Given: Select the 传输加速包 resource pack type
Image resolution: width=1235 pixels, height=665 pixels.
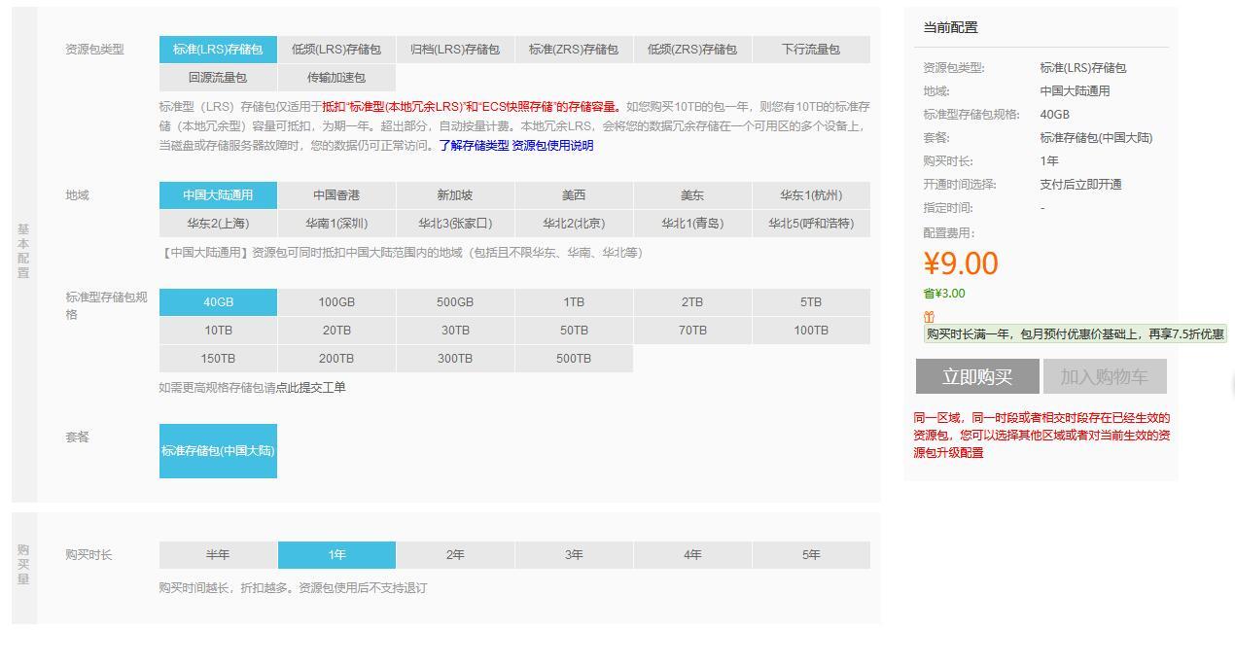Looking at the screenshot, I should 336,77.
